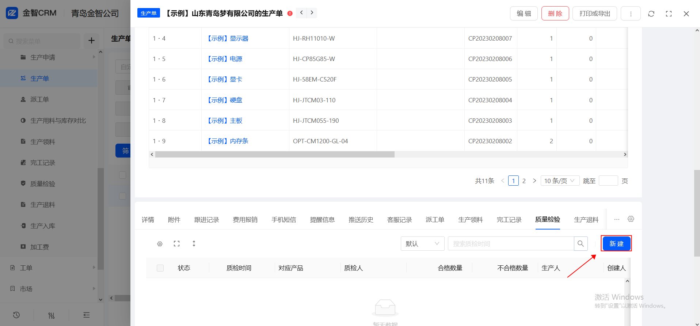Switch to the 完工记录 tab
700x326 pixels.
click(509, 220)
